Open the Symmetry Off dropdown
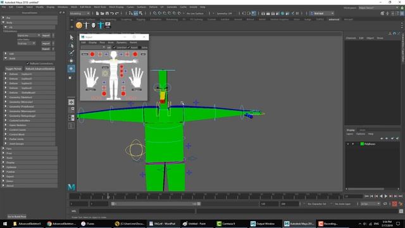The height and width of the screenshot is (228, 405). pyautogui.click(x=224, y=13)
